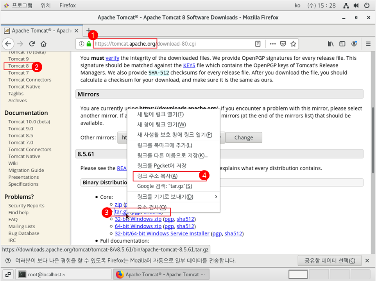Close the Apache Tomcat tab
Viewport: 376px width, 281px height.
(x=76, y=31)
